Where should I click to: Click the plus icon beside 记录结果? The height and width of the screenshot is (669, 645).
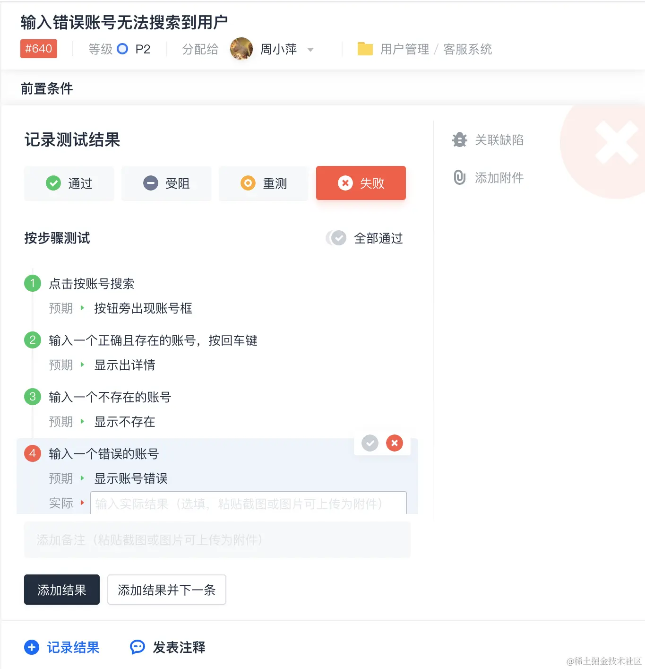pos(31,647)
